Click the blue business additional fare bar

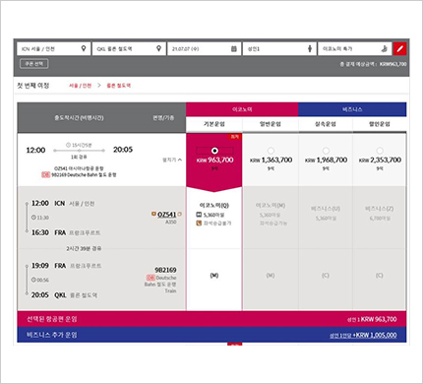pos(211,335)
